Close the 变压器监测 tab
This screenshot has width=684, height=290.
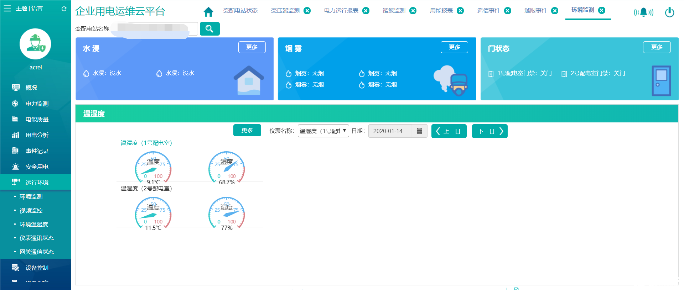pyautogui.click(x=307, y=11)
